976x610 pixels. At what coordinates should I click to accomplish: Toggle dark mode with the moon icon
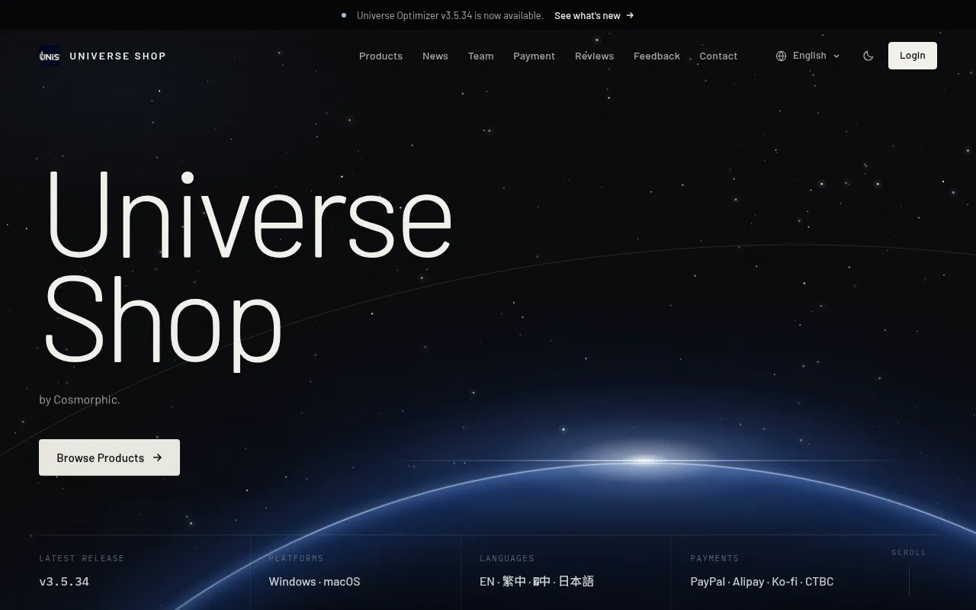coord(868,56)
